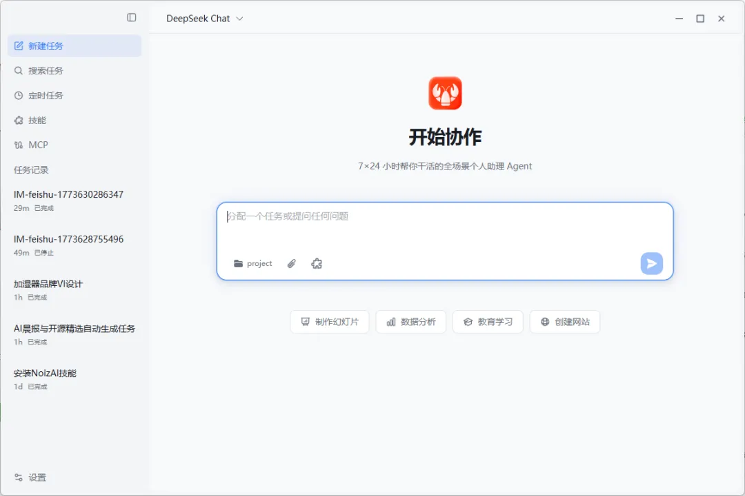Open 搜索任务 in the sidebar
The width and height of the screenshot is (745, 496).
point(74,71)
